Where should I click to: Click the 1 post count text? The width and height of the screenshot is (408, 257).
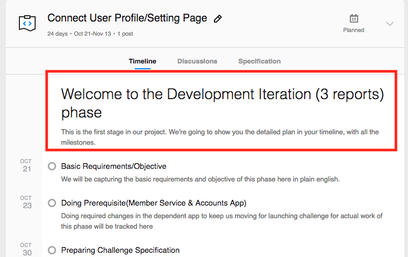tap(125, 34)
